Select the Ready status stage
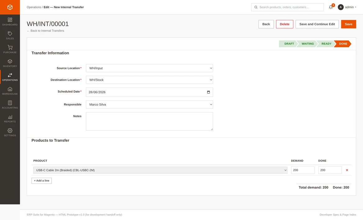 coord(326,44)
